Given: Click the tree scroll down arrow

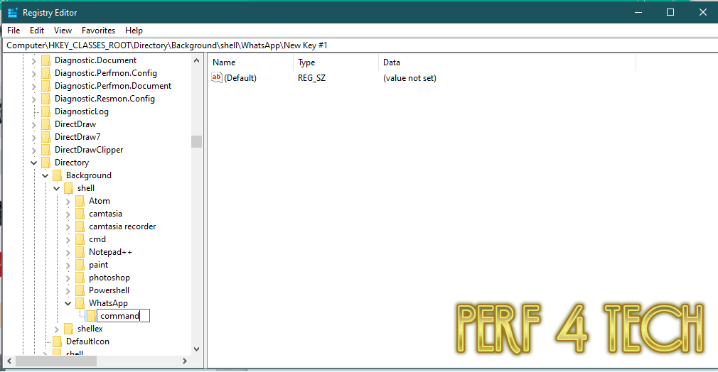Looking at the screenshot, I should pos(196,349).
